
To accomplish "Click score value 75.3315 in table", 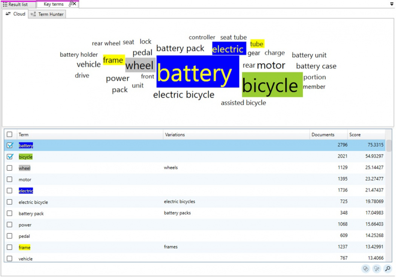I will pyautogui.click(x=375, y=145).
